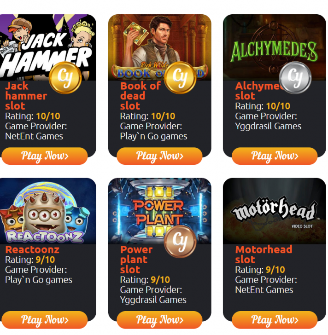328x335 pixels.
Task: Click the gold coin badge on Jack Hammer
Action: (x=65, y=78)
